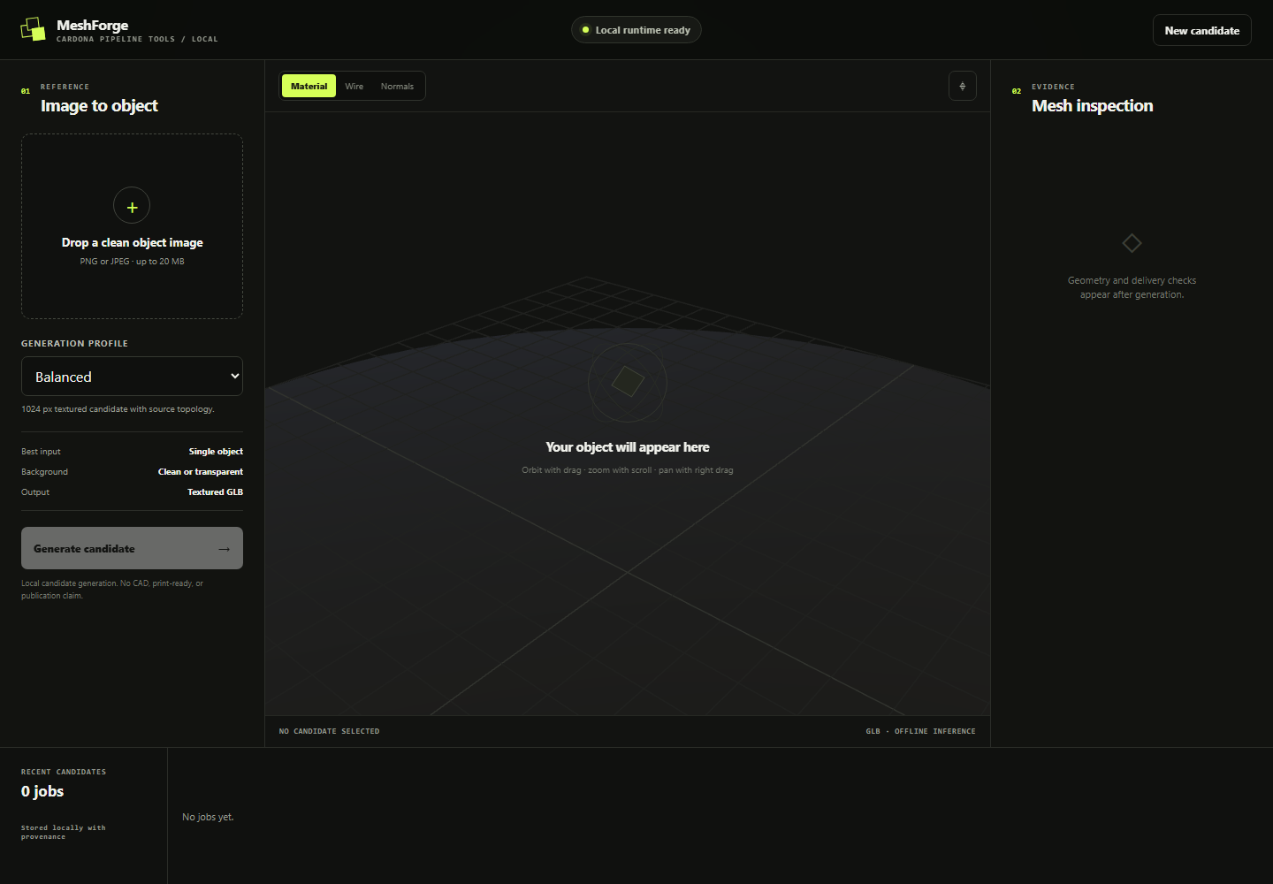
Task: Click the 'PNG or JPEG · up to 20 MB' hint
Action: point(132,262)
